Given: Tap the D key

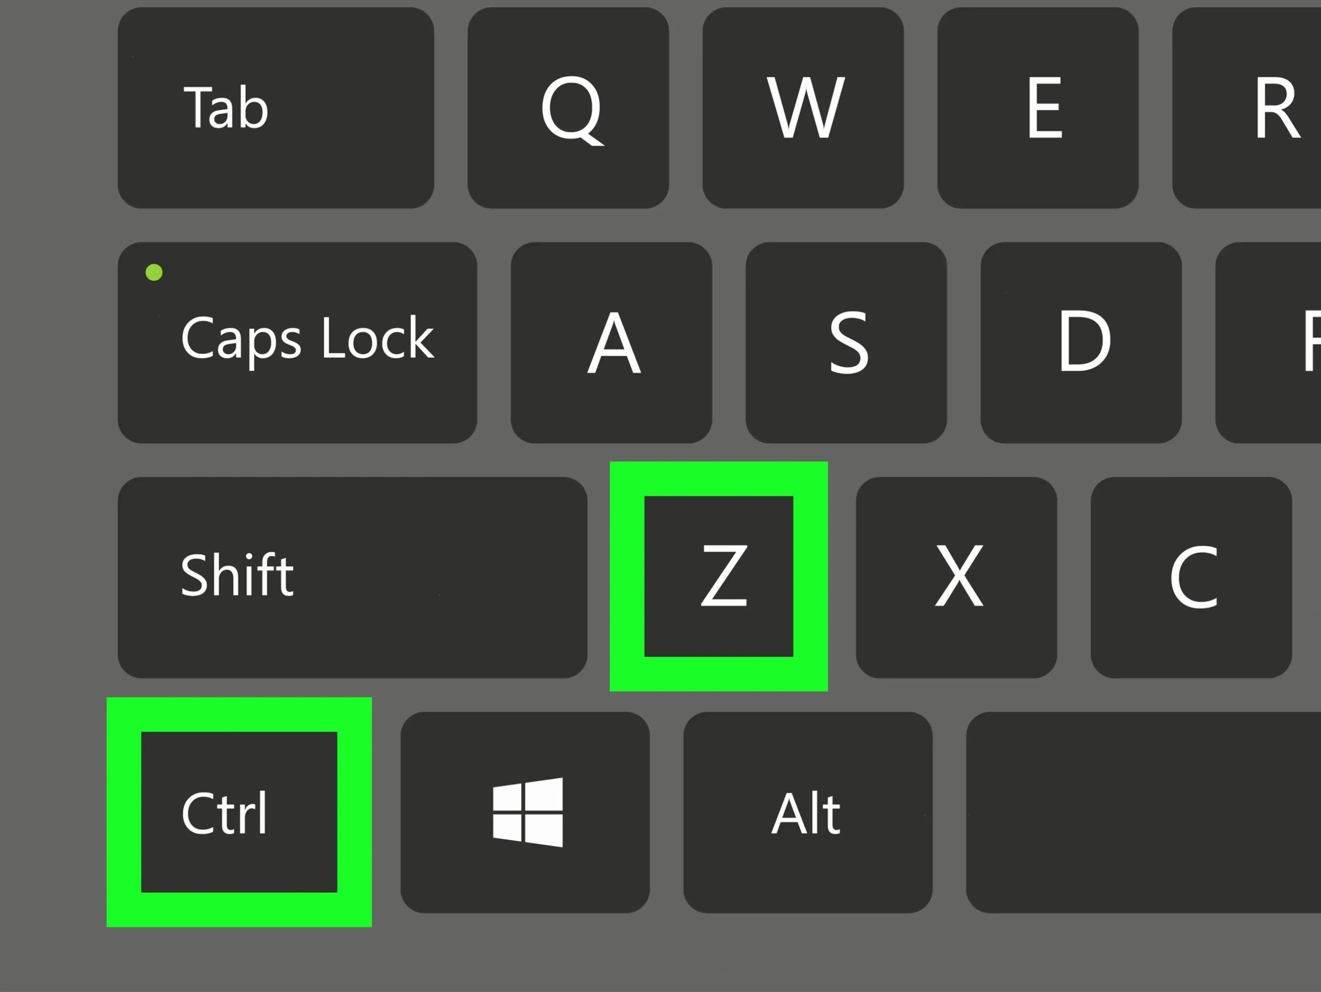Looking at the screenshot, I should click(1081, 342).
